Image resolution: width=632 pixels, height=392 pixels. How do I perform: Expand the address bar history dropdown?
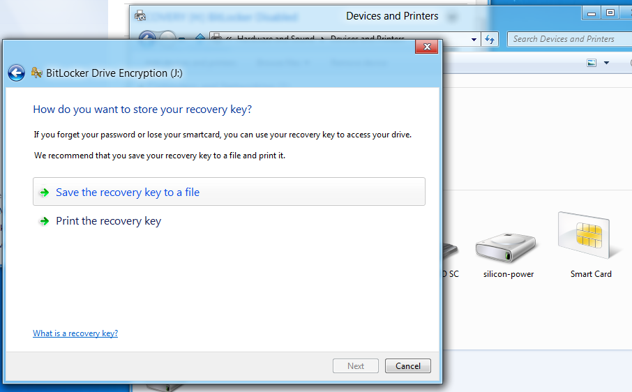point(474,40)
